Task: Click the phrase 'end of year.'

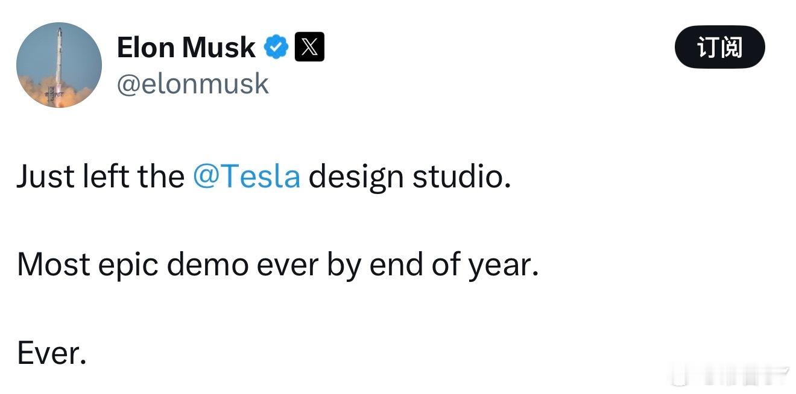Action: 454,265
